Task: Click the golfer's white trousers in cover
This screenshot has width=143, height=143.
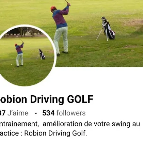Action: click(61, 40)
